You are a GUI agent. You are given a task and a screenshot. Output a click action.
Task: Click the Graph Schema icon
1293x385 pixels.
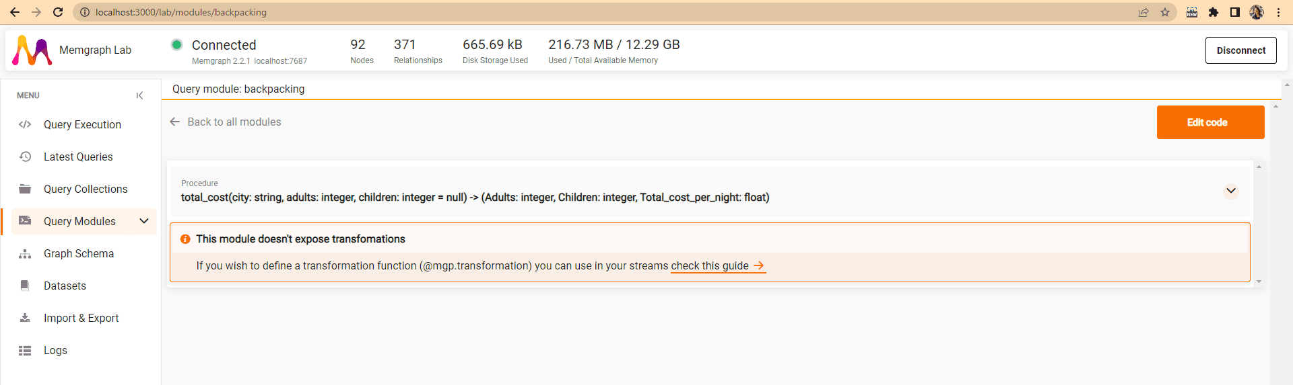(25, 253)
